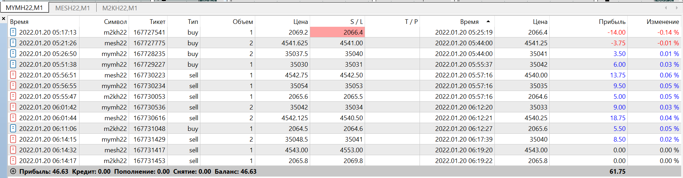Sort trades by the Символ column header
The height and width of the screenshot is (178, 683).
[x=115, y=22]
